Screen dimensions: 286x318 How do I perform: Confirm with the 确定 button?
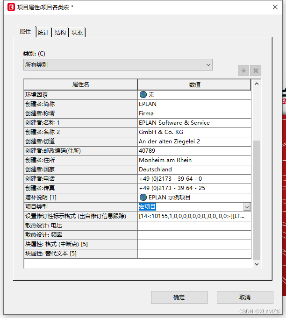(179, 297)
